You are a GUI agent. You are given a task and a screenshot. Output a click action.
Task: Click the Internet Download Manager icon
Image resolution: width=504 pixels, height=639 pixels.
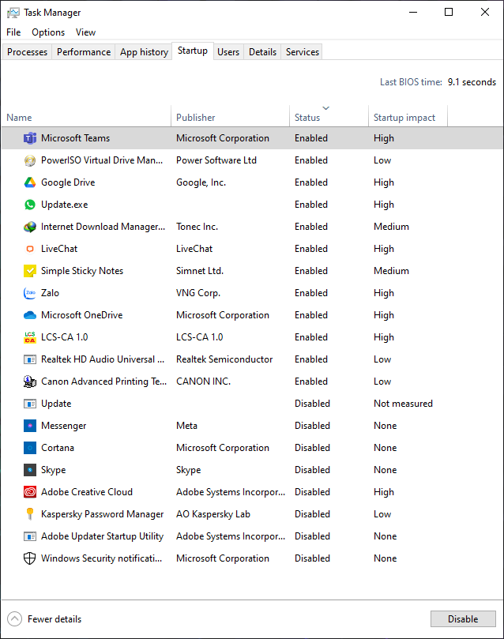[x=30, y=227]
